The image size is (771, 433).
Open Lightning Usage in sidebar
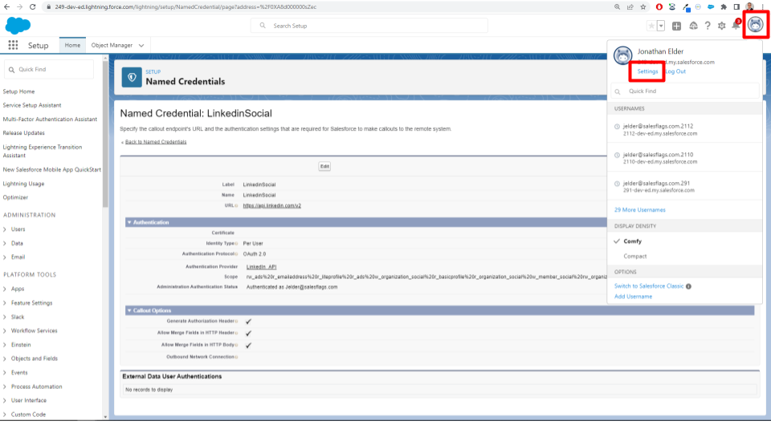(23, 184)
